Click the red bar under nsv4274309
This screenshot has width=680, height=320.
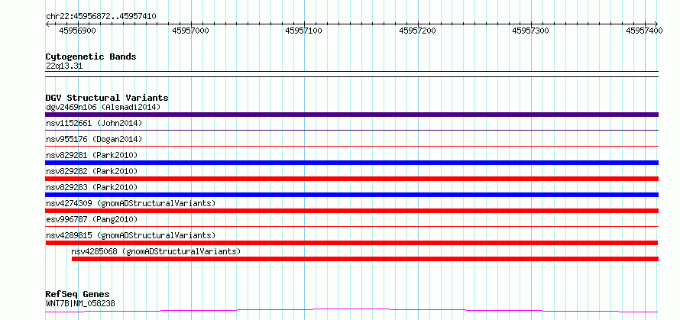[351, 211]
